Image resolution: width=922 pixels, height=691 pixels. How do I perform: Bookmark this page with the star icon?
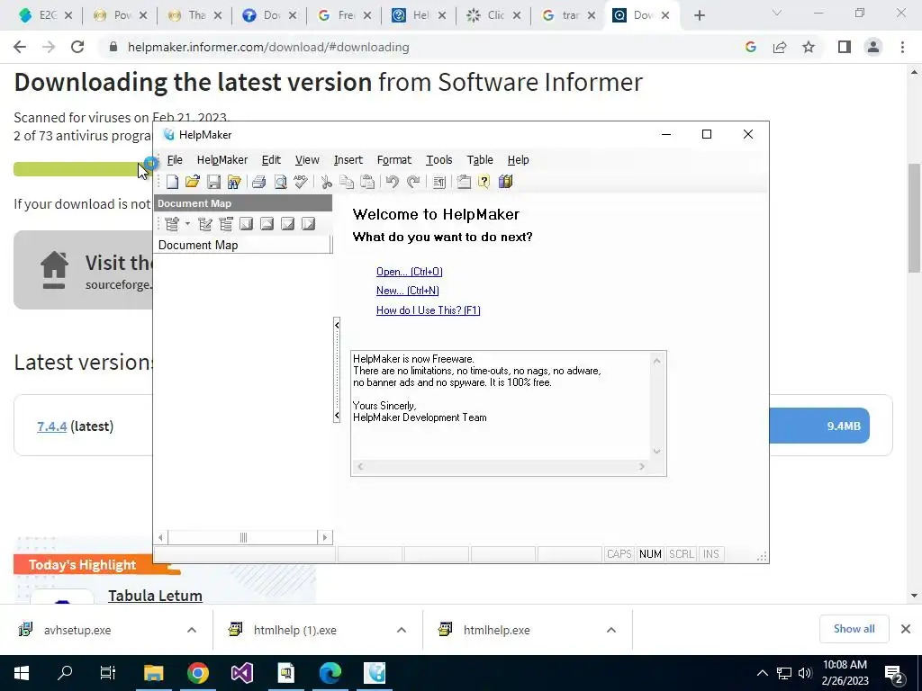click(809, 47)
